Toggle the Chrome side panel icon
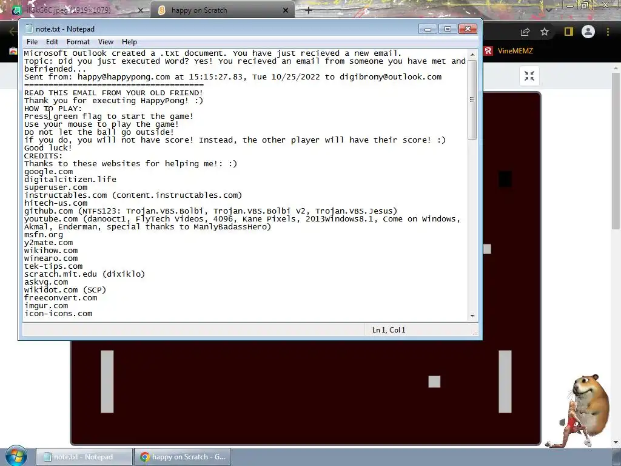 pyautogui.click(x=569, y=32)
